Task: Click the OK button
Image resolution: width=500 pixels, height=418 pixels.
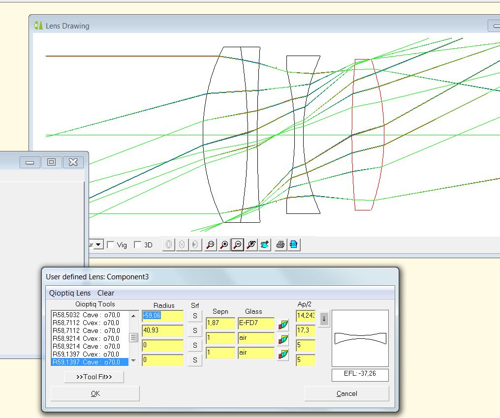Action: coord(95,393)
